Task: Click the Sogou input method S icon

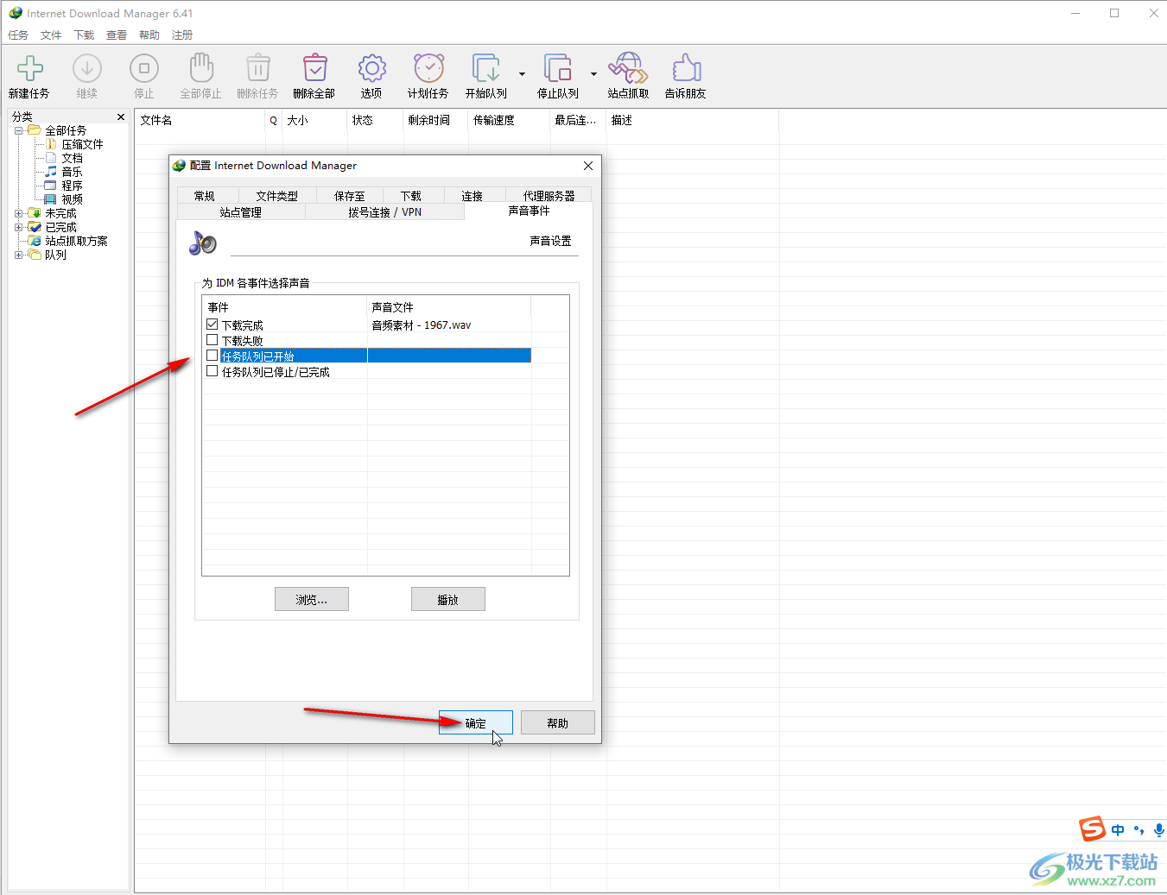Action: [x=1093, y=829]
